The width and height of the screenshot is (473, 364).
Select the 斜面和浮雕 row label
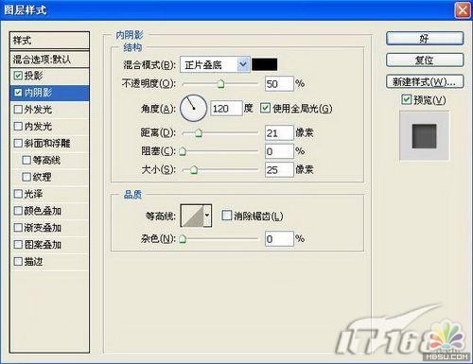[x=47, y=144]
